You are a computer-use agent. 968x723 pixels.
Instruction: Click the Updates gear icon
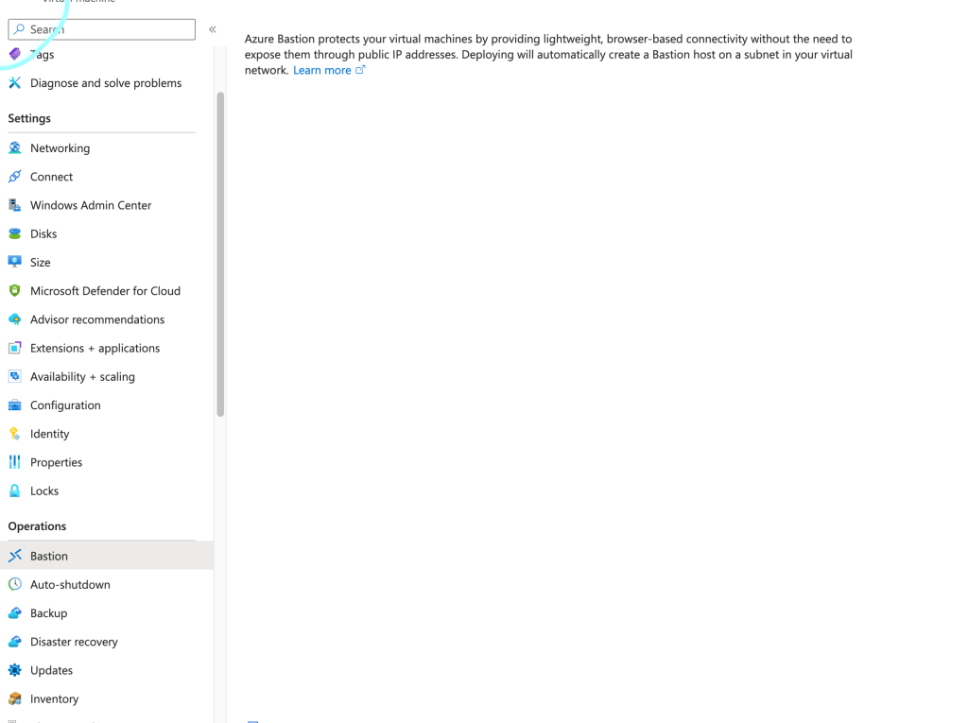(15, 670)
